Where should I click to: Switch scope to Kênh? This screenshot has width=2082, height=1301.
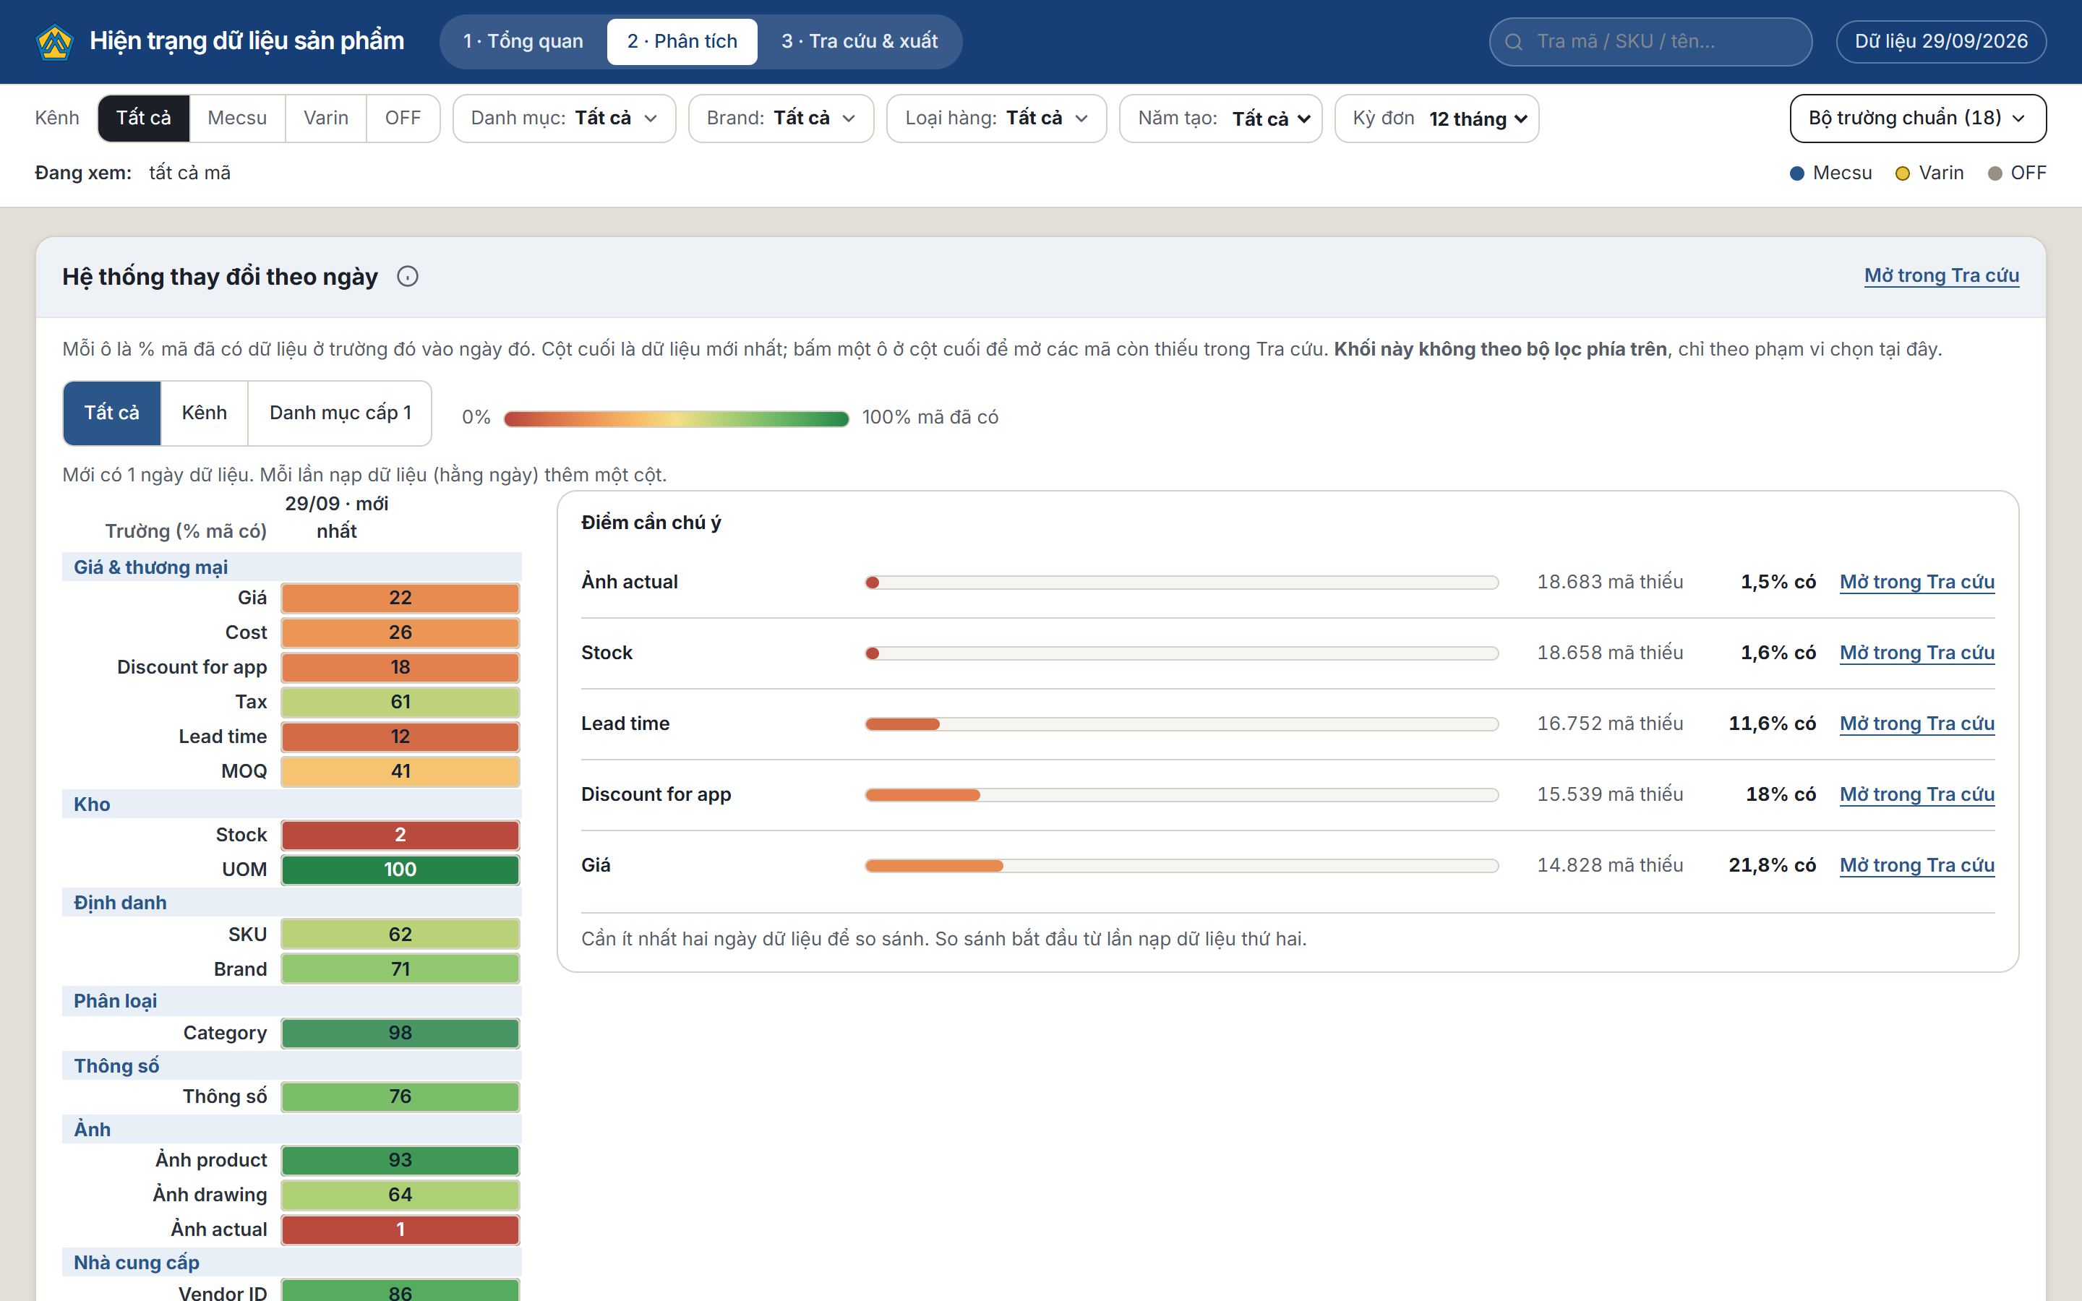pos(204,413)
